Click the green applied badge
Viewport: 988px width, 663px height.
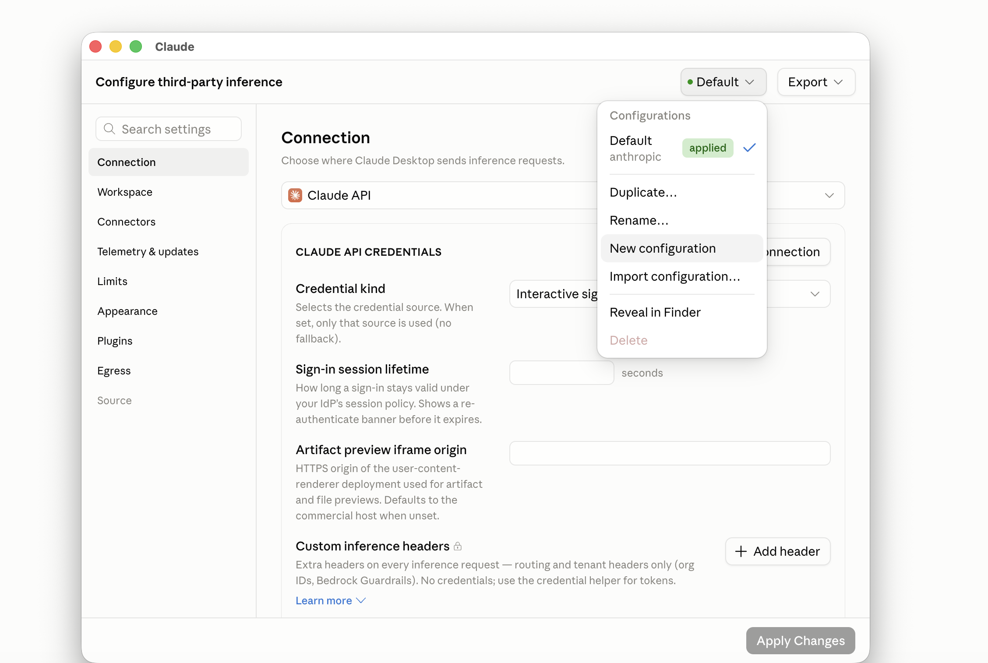(x=708, y=148)
